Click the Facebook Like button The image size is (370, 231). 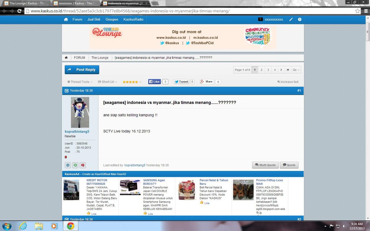154,82
